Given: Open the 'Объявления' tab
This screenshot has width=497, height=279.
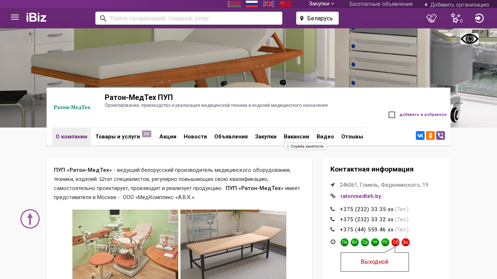Looking at the screenshot, I should 231,137.
